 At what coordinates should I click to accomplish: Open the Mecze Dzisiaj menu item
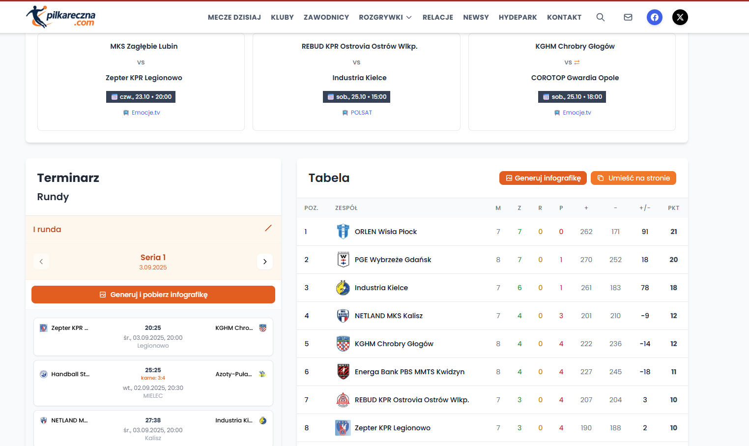click(x=234, y=17)
